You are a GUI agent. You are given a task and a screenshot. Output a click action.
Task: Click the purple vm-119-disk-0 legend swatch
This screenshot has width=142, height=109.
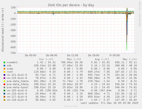tap(4, 78)
